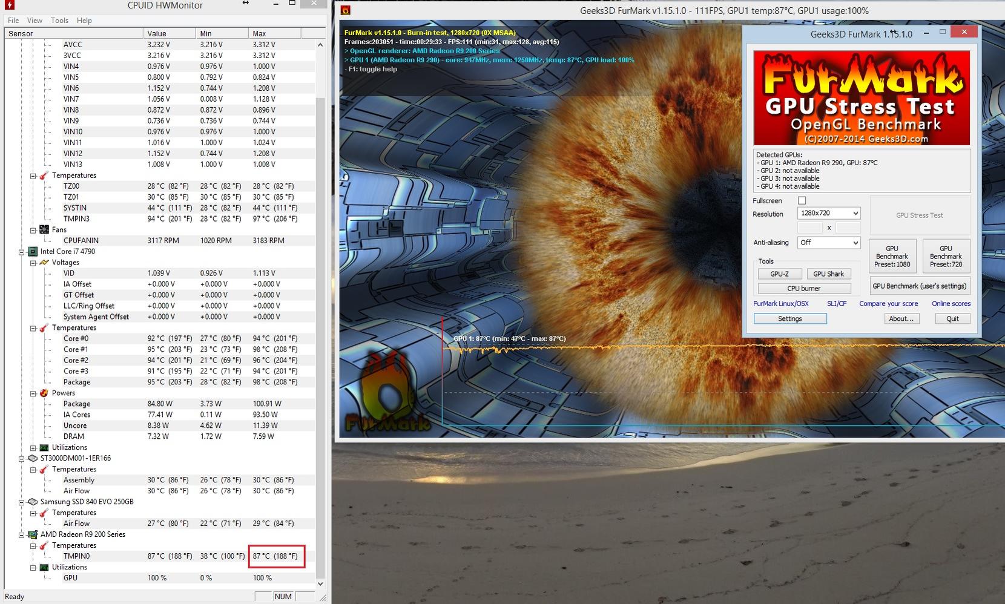Click the custom resolution height field
Image resolution: width=1005 pixels, height=604 pixels.
pyautogui.click(x=848, y=228)
